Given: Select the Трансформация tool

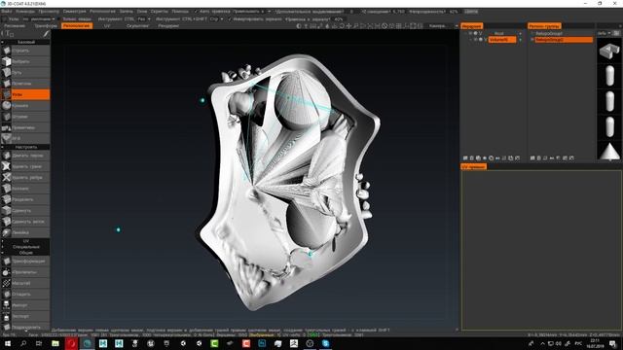Looking at the screenshot, I should click(x=25, y=262).
